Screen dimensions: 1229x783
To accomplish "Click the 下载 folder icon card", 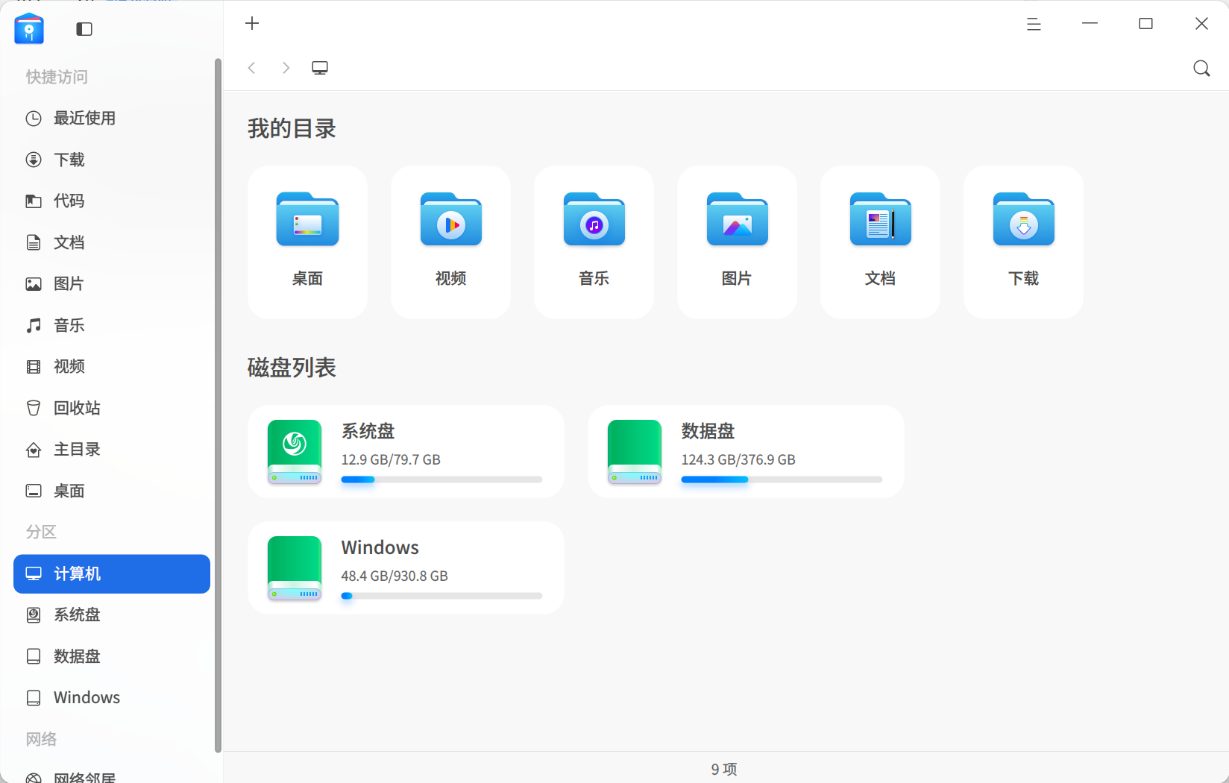I will tap(1023, 242).
